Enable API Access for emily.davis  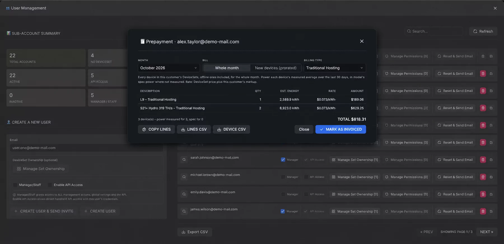tap(306, 194)
